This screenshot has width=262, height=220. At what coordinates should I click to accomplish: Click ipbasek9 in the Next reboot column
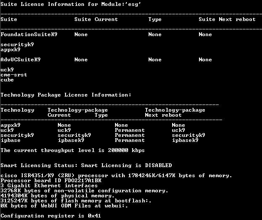click(185, 140)
